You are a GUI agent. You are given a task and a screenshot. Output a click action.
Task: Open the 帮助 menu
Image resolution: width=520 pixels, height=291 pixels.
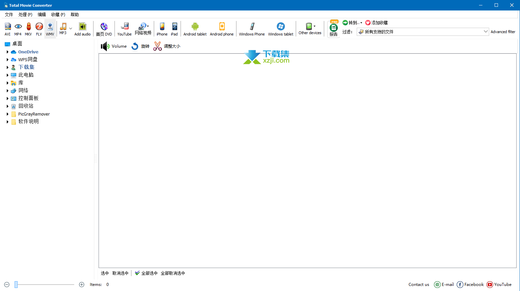click(75, 15)
